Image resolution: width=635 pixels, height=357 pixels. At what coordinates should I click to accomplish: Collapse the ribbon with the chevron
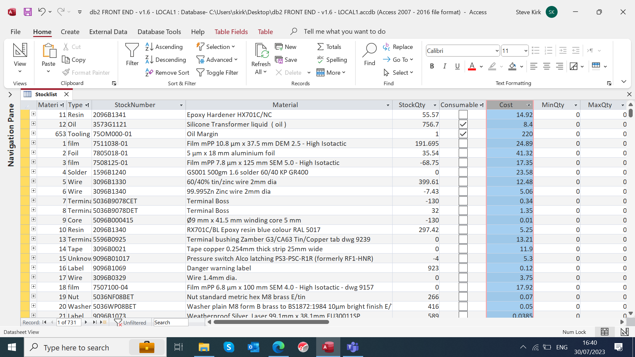pyautogui.click(x=624, y=81)
